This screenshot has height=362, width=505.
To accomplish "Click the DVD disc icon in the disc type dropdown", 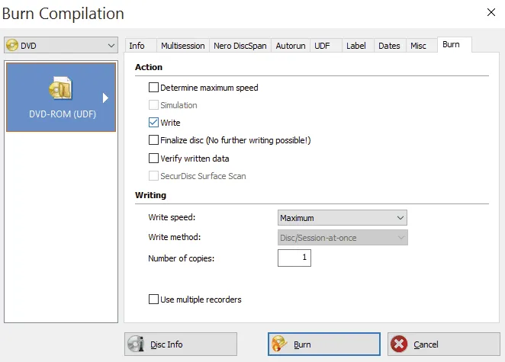I will pyautogui.click(x=12, y=46).
